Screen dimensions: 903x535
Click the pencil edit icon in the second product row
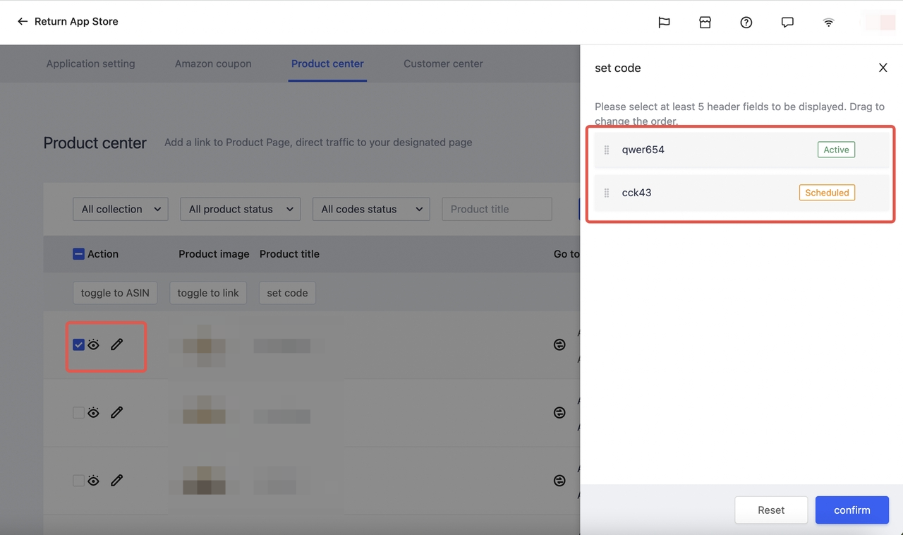[x=117, y=412]
